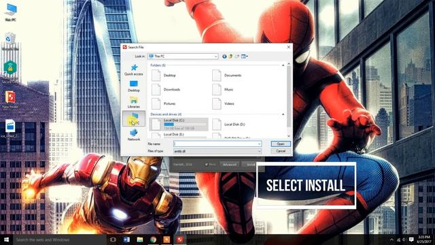Open the Recycle Bin desktop icon
Screen dimensions: 435x245
(10, 41)
